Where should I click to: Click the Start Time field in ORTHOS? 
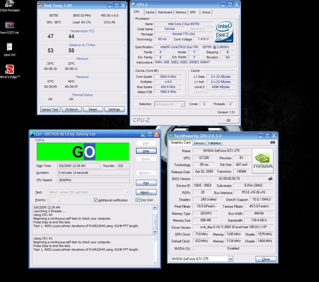pyautogui.click(x=79, y=166)
